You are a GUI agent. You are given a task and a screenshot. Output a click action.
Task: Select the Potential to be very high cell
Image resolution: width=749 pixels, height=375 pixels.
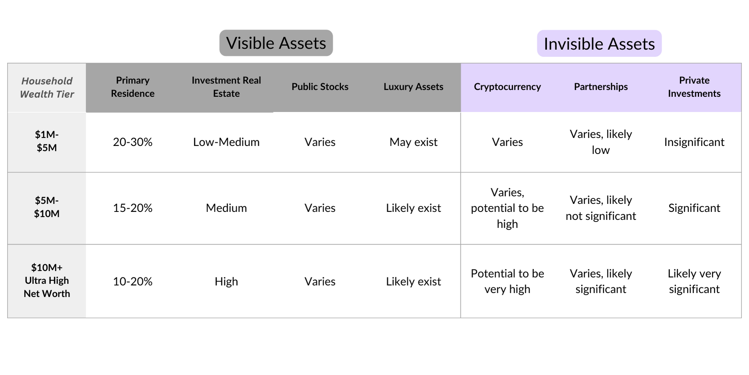coord(507,281)
